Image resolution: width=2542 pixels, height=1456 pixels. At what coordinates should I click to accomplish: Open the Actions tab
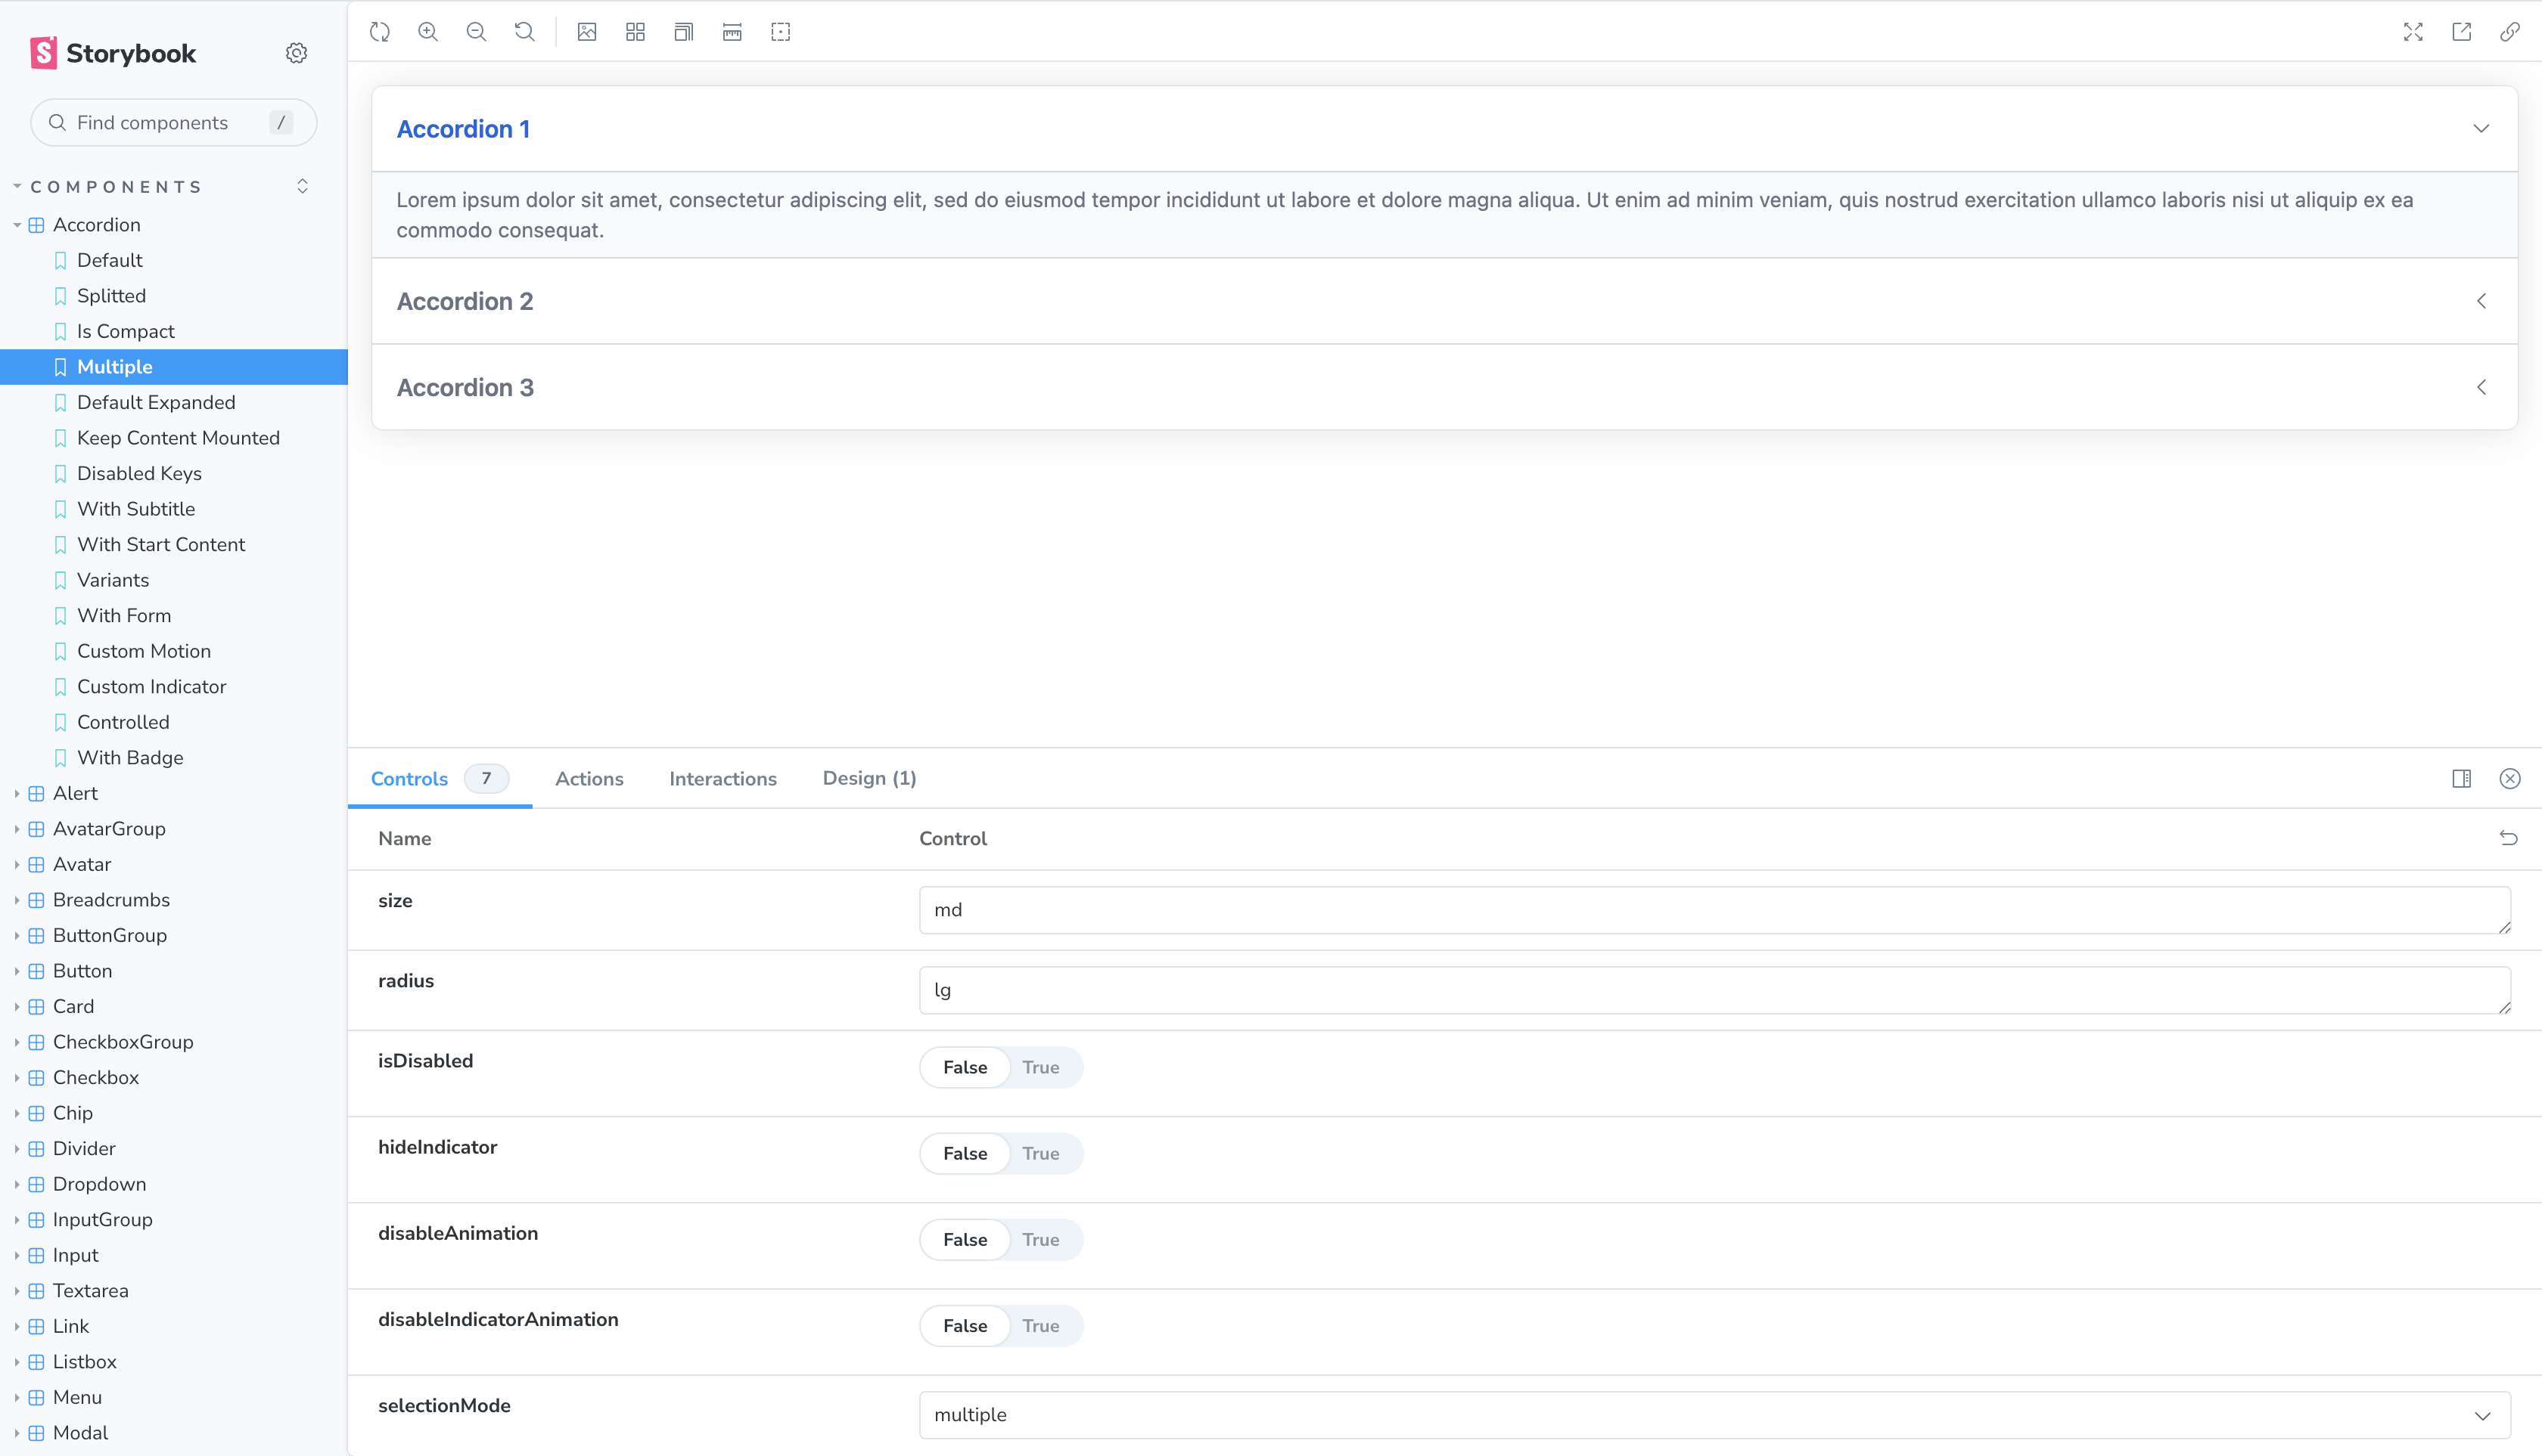589,778
